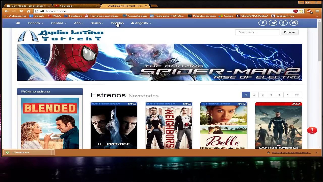Click the red exclamation alert icon

click(312, 130)
